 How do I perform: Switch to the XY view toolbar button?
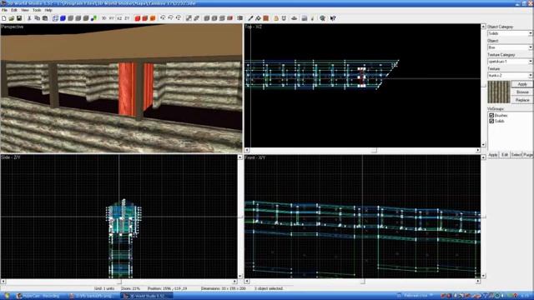[x=112, y=18]
